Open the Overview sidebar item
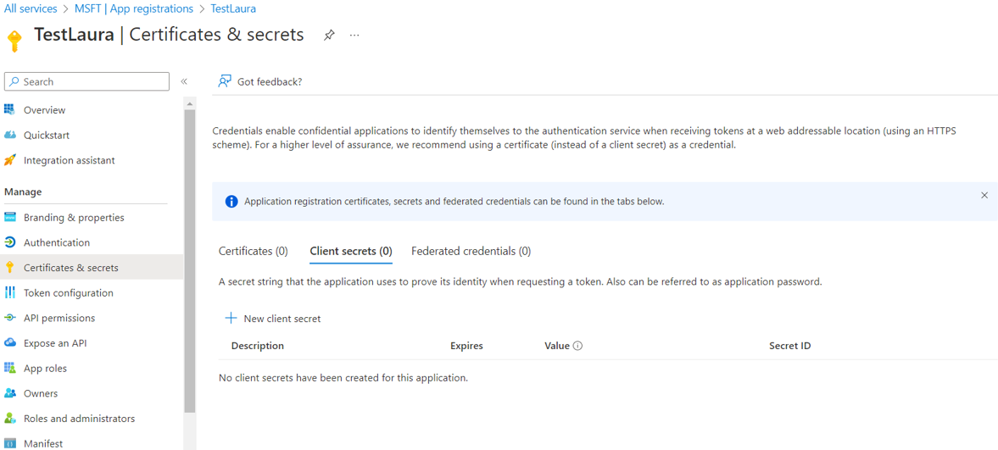Viewport: 998px width, 450px height. coord(92,110)
